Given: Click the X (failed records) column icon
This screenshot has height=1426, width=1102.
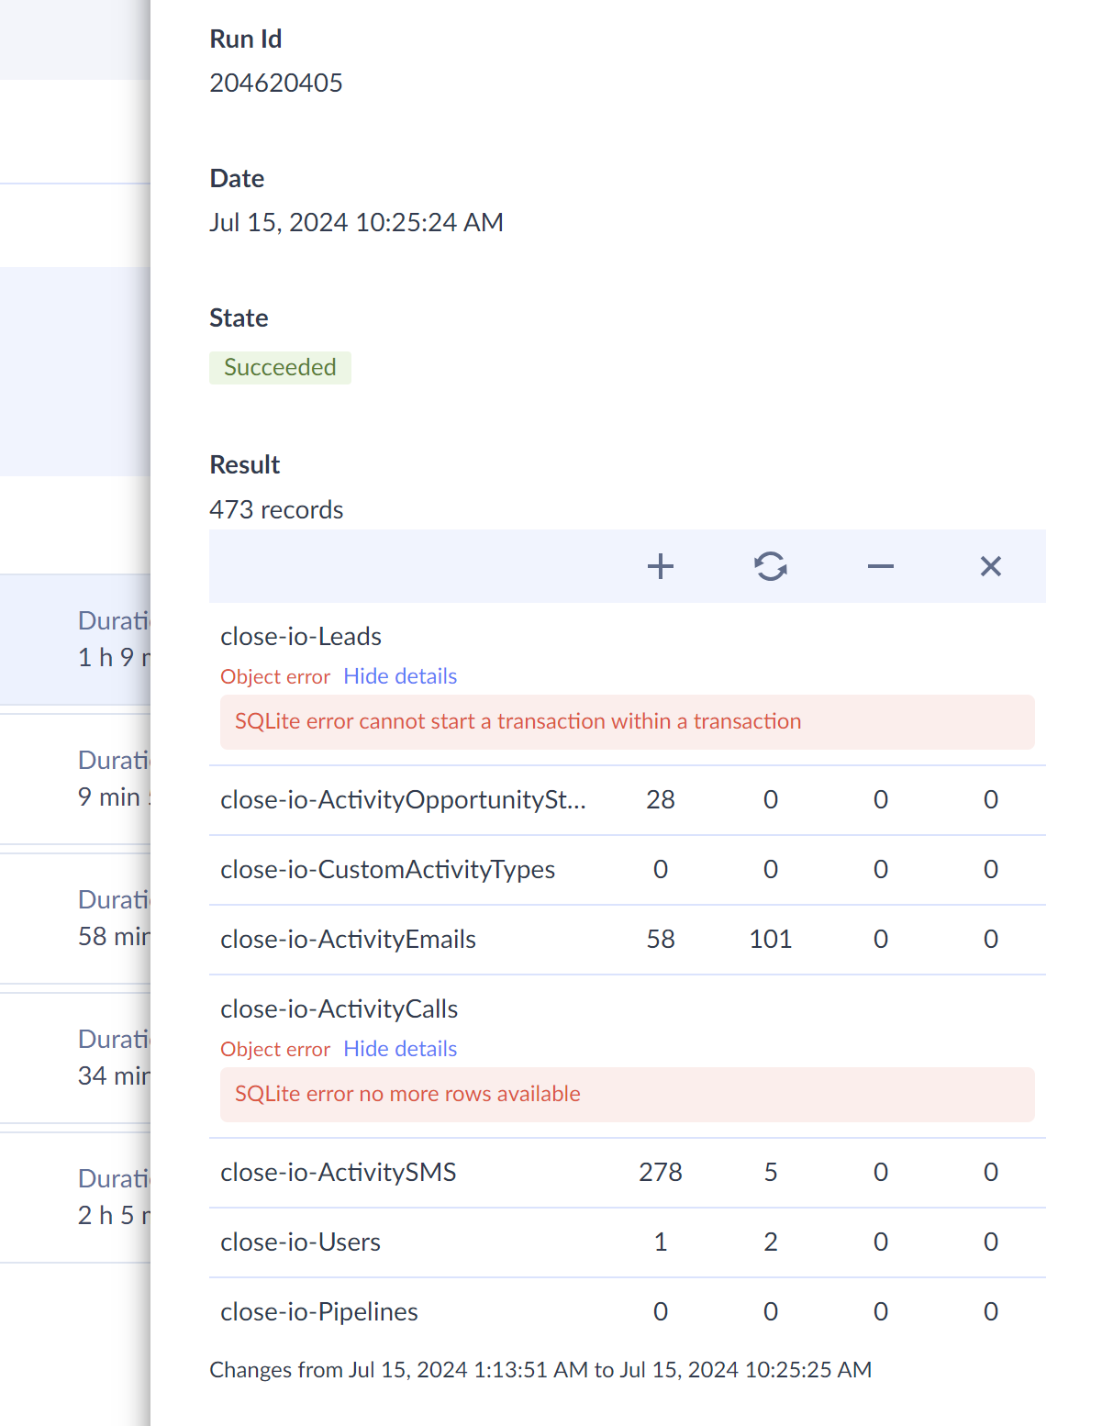Looking at the screenshot, I should click(991, 566).
